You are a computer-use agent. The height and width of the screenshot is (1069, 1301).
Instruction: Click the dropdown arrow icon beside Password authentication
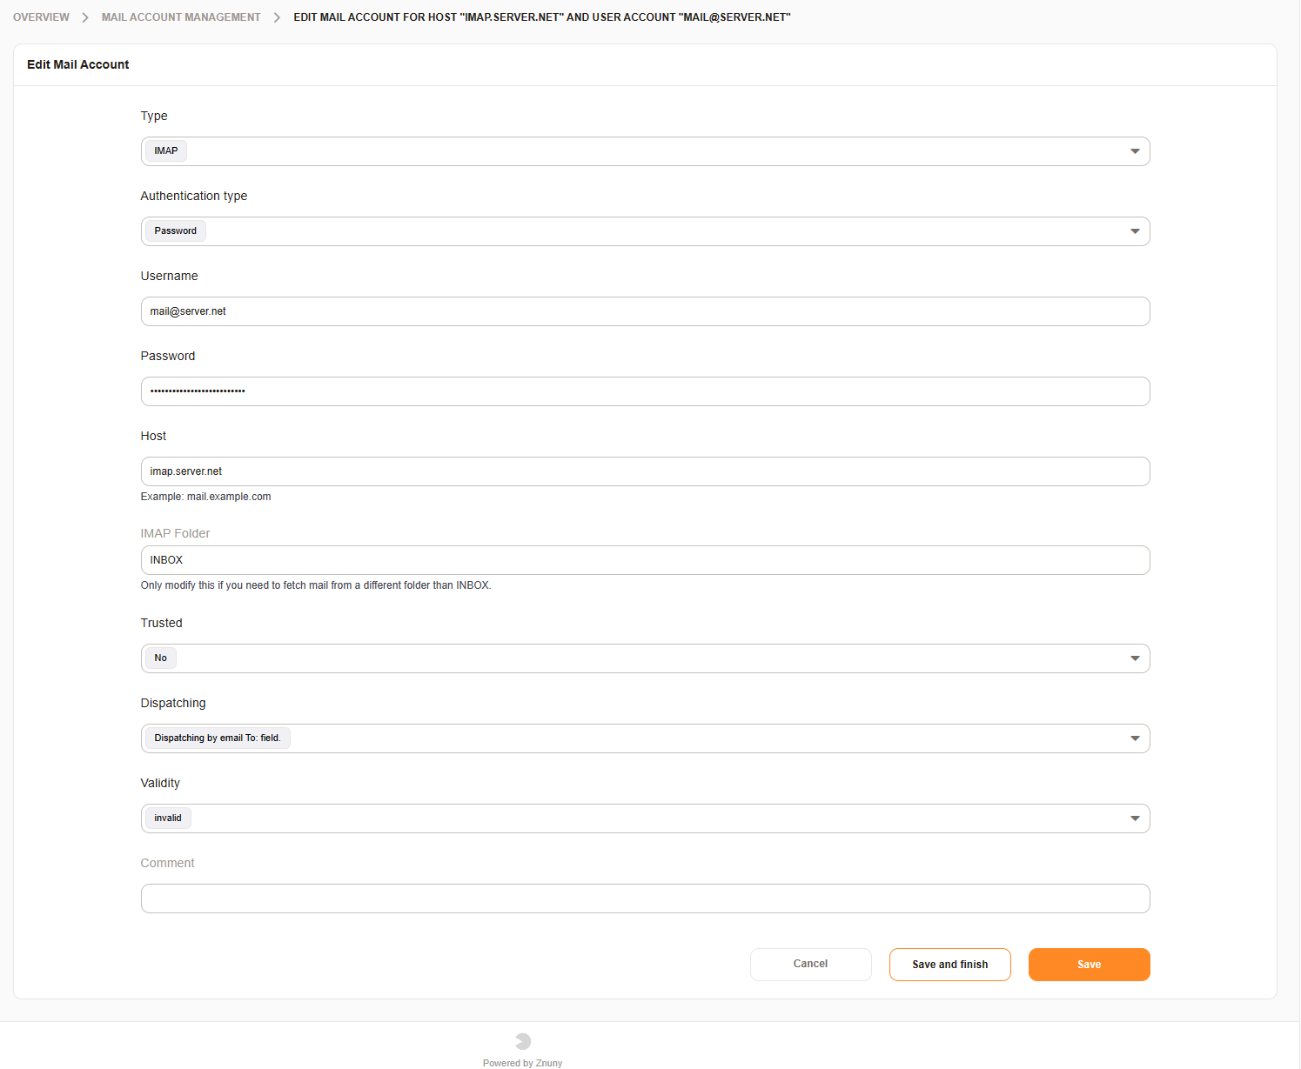coord(1134,231)
